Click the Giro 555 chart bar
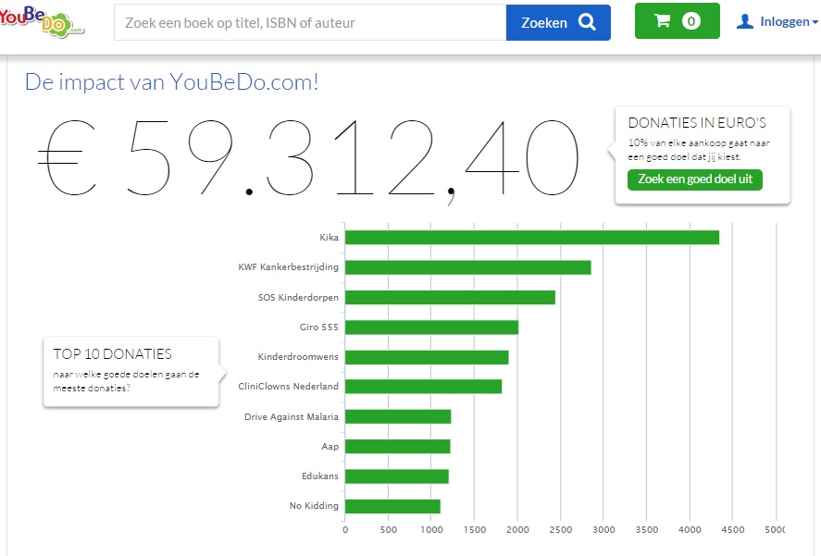 [431, 327]
